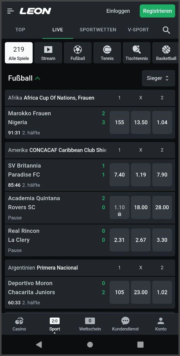
Task: Go to the Casino section
Action: click(19, 324)
